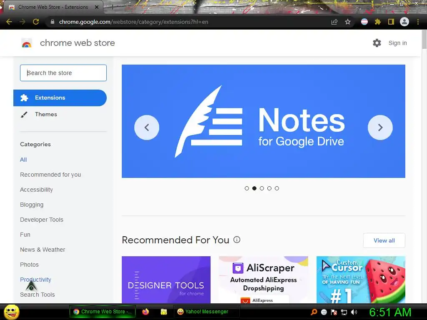Open the Notes for Google Drive banner
This screenshot has height=320, width=427.
click(x=264, y=121)
